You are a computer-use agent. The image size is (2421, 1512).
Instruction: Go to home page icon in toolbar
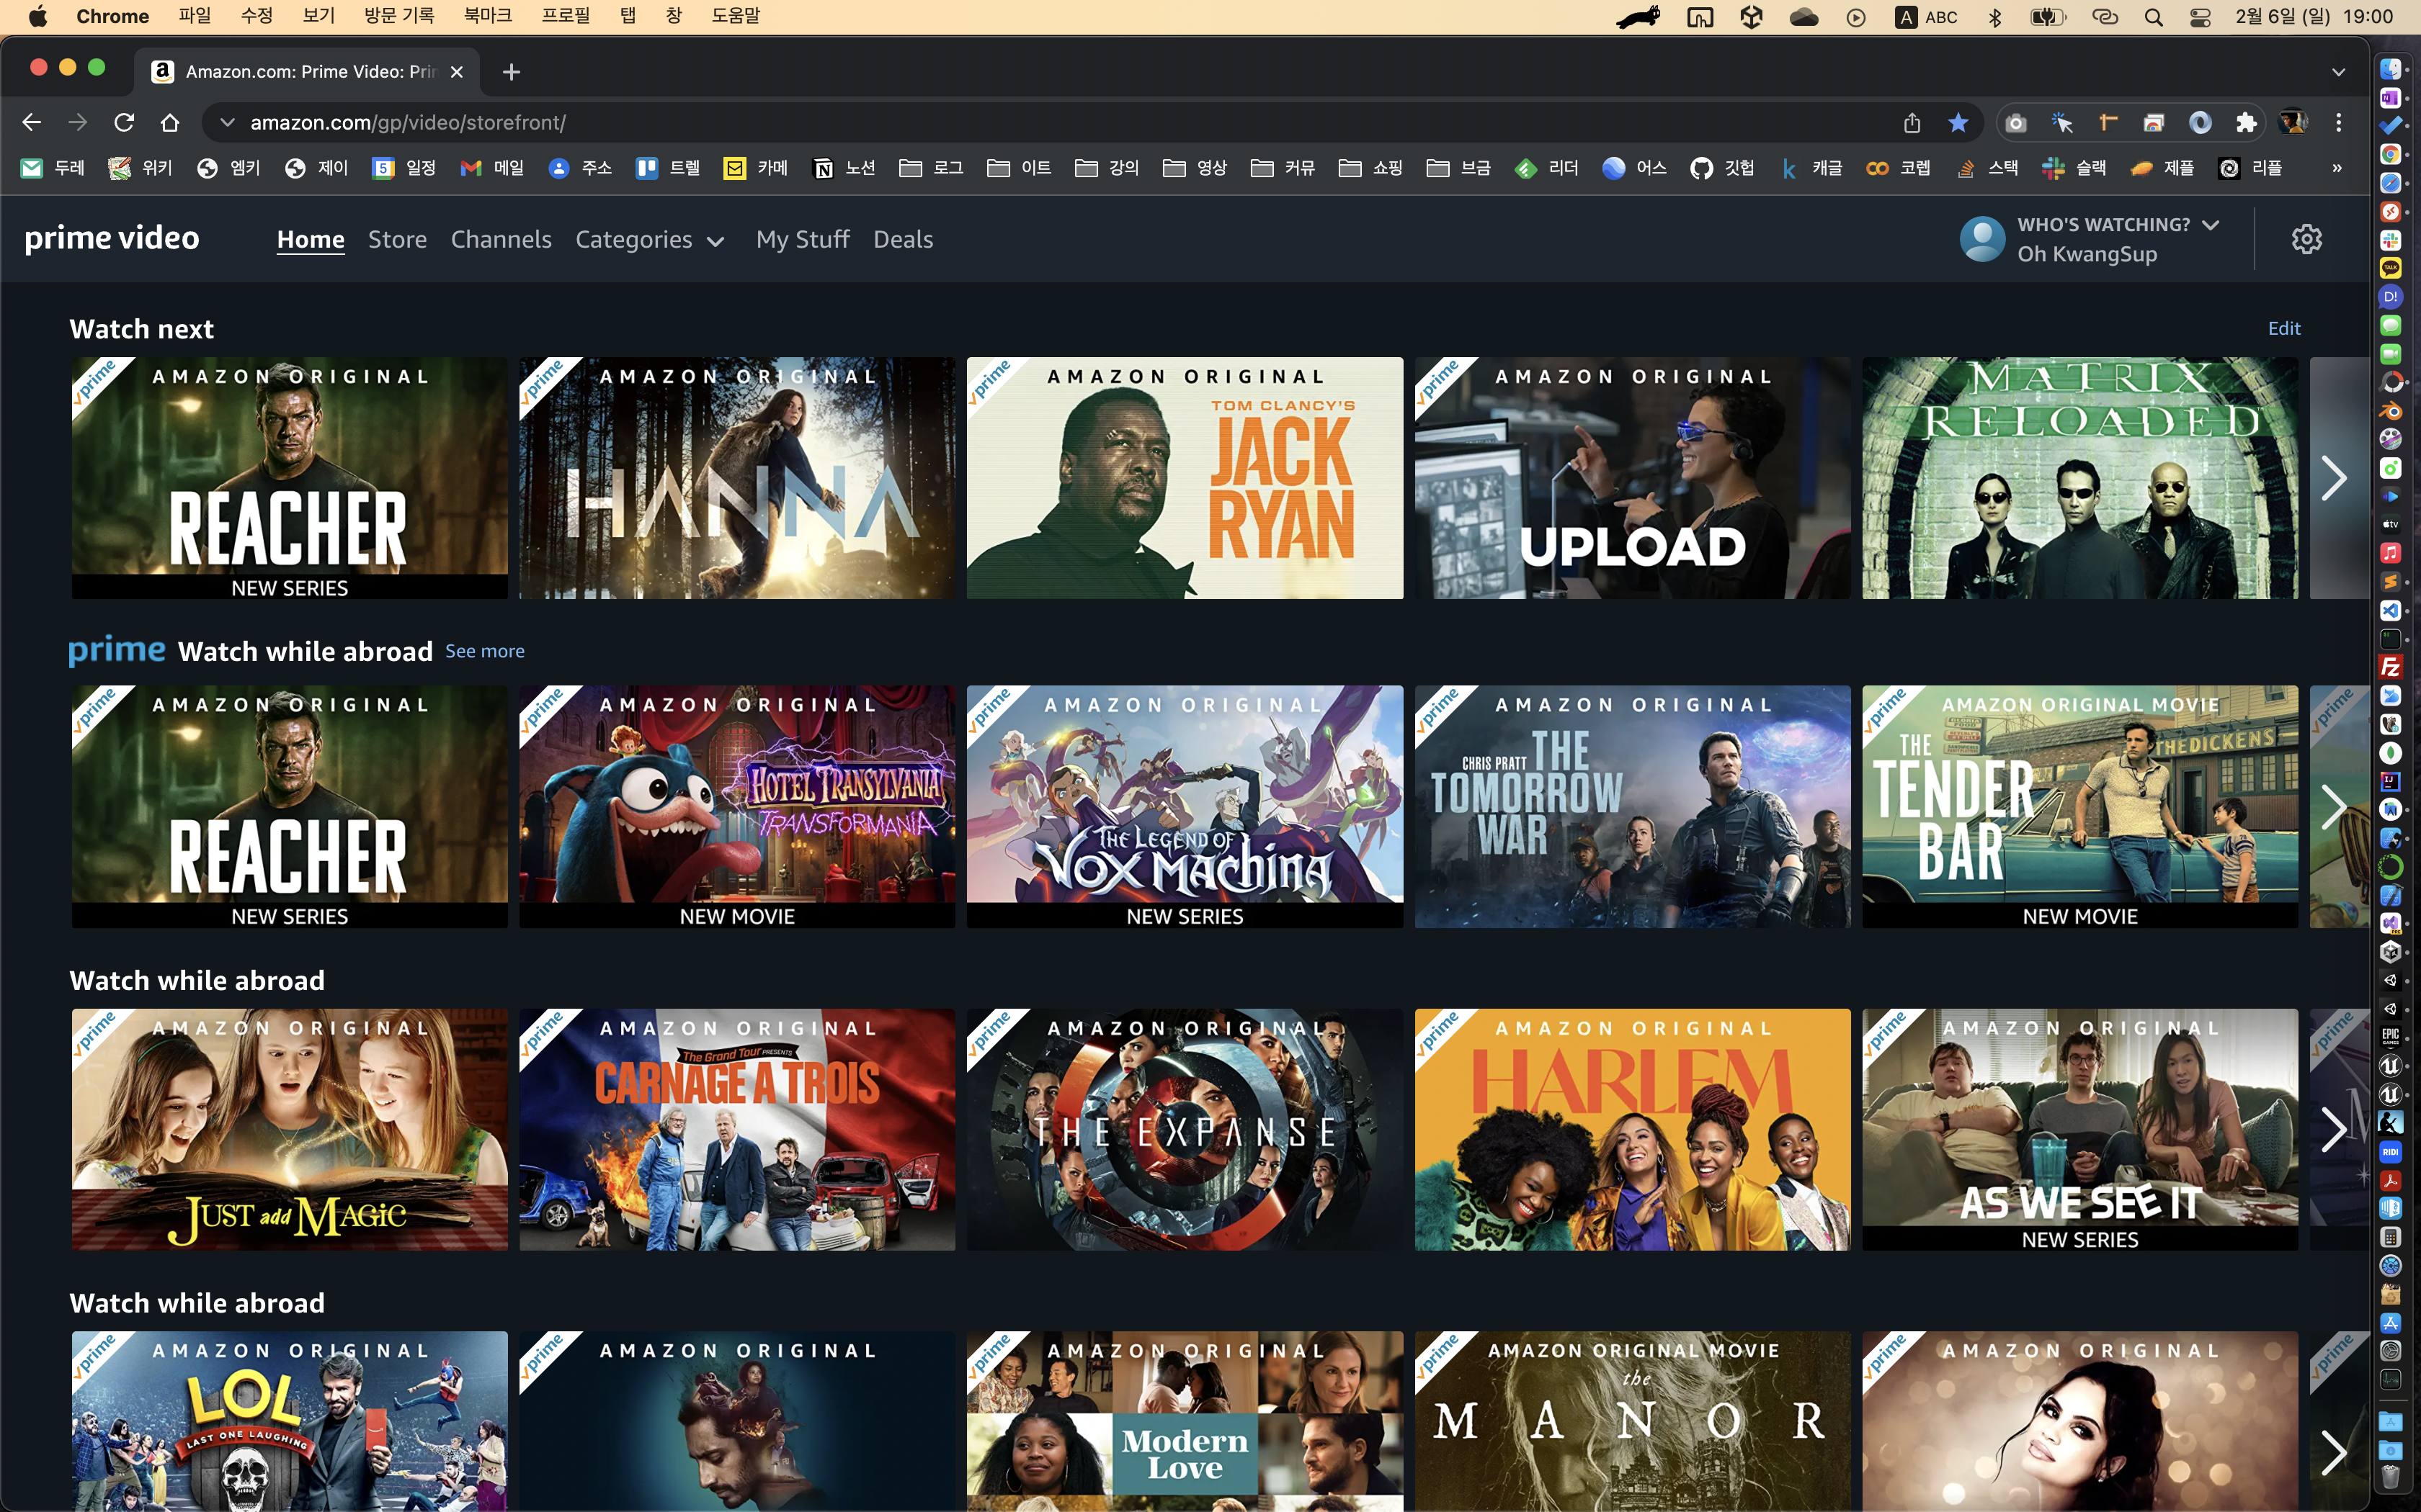[170, 122]
